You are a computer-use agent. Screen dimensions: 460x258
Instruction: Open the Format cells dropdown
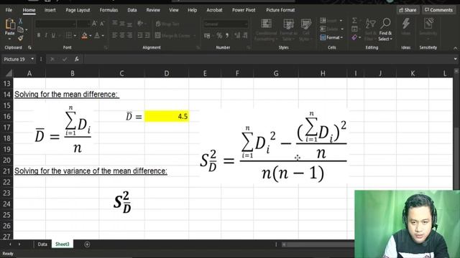point(331,37)
